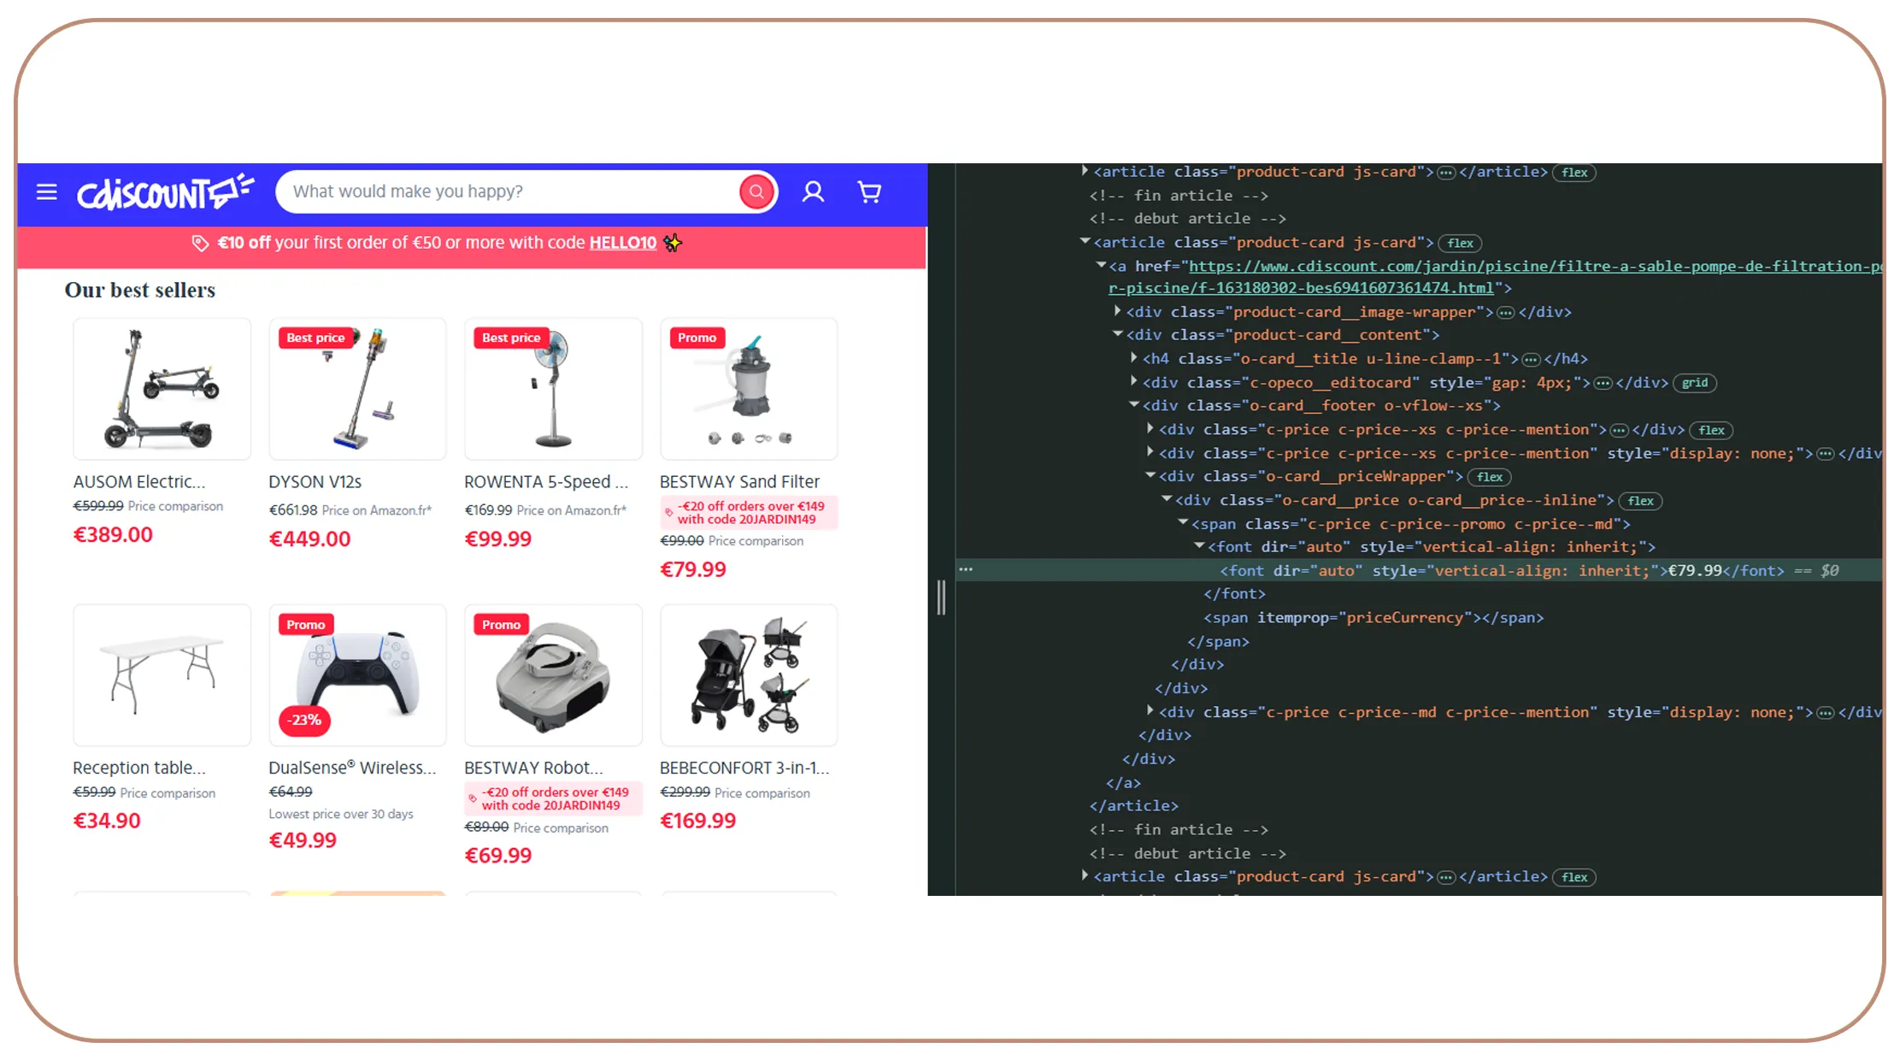The image size is (1900, 1060).
Task: Collapse the o-card__footer div
Action: (1133, 406)
